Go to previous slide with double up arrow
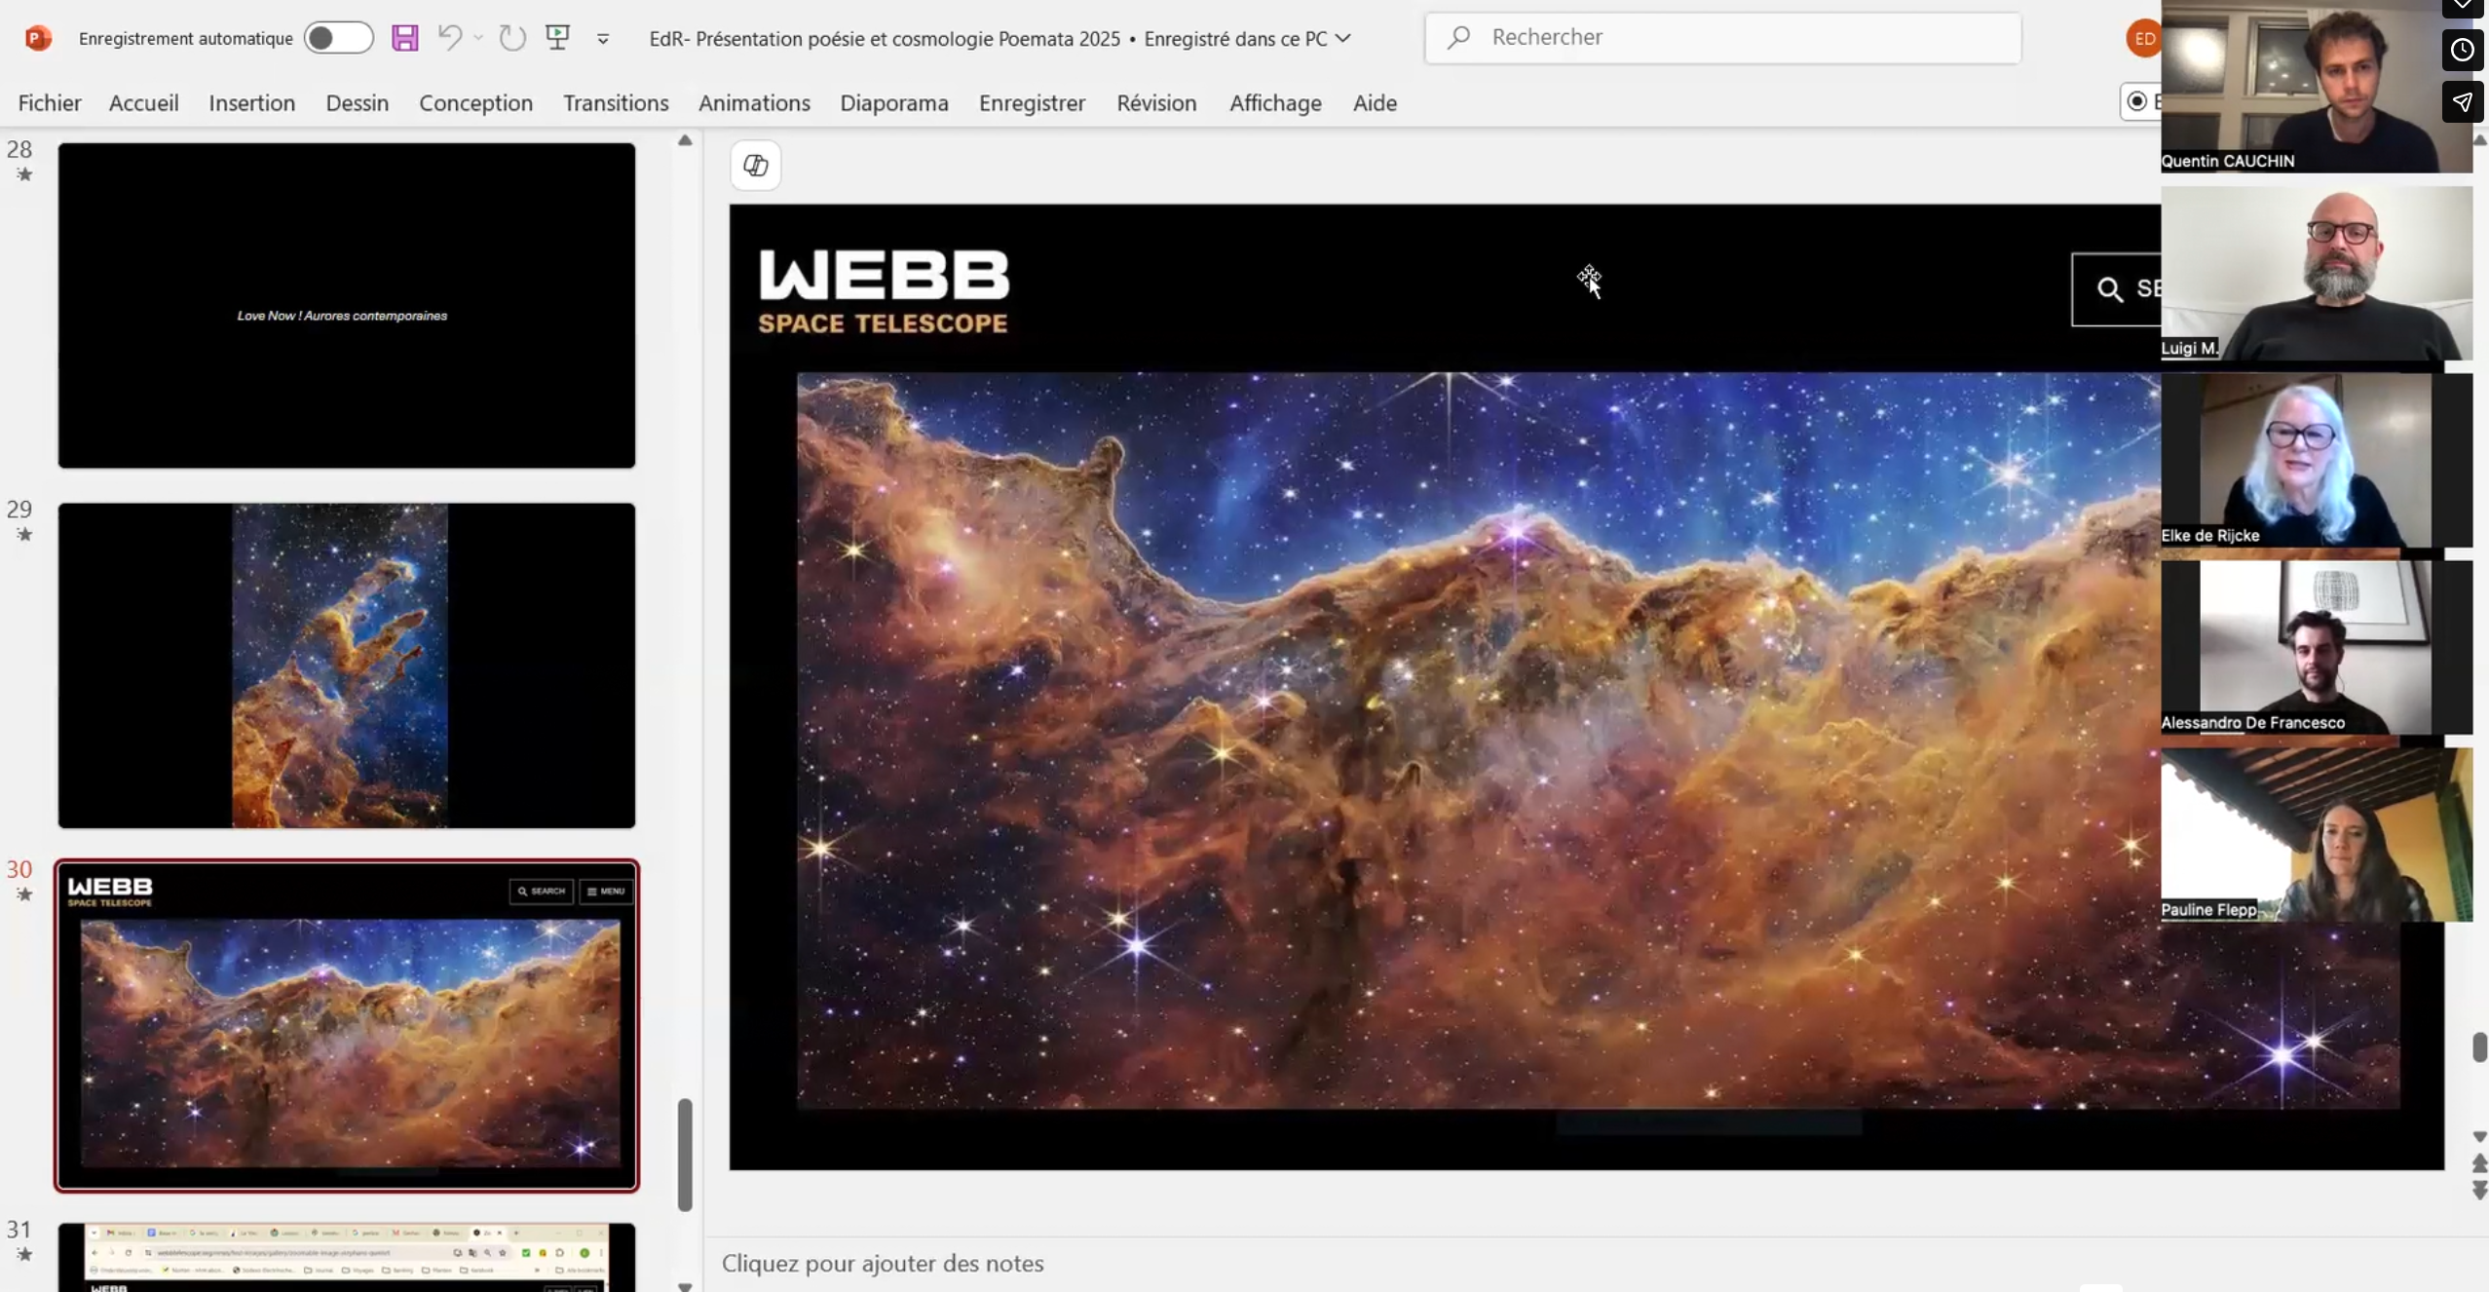This screenshot has height=1292, width=2489. (2479, 1163)
